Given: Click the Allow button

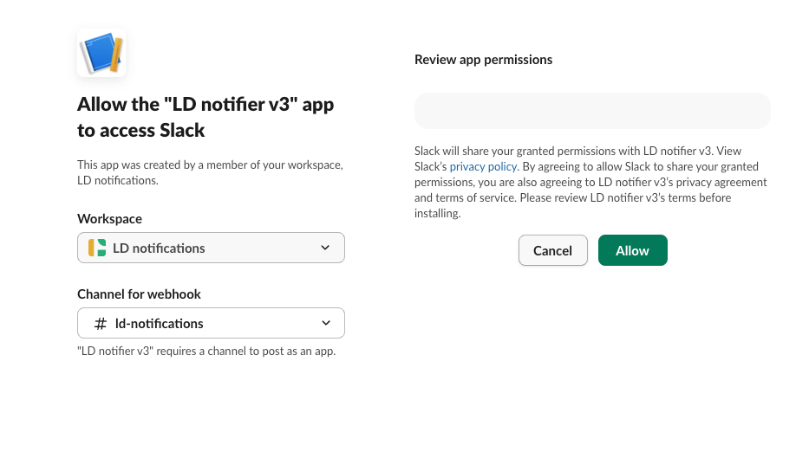Looking at the screenshot, I should pyautogui.click(x=633, y=250).
